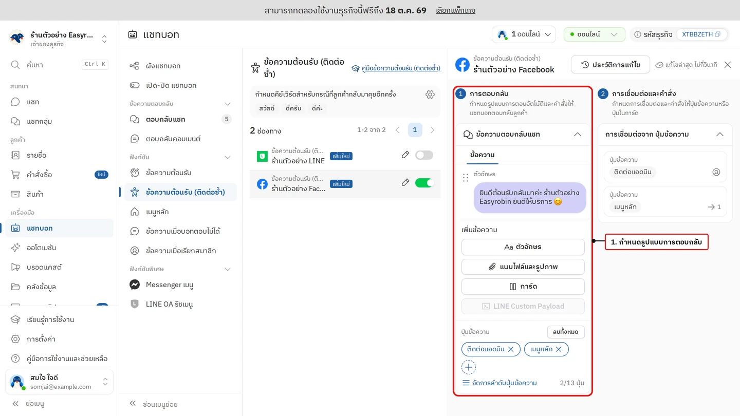The width and height of the screenshot is (740, 416).
Task: Open จัดการลำดับปุ่มข้อความ to reorder buttons
Action: click(499, 383)
